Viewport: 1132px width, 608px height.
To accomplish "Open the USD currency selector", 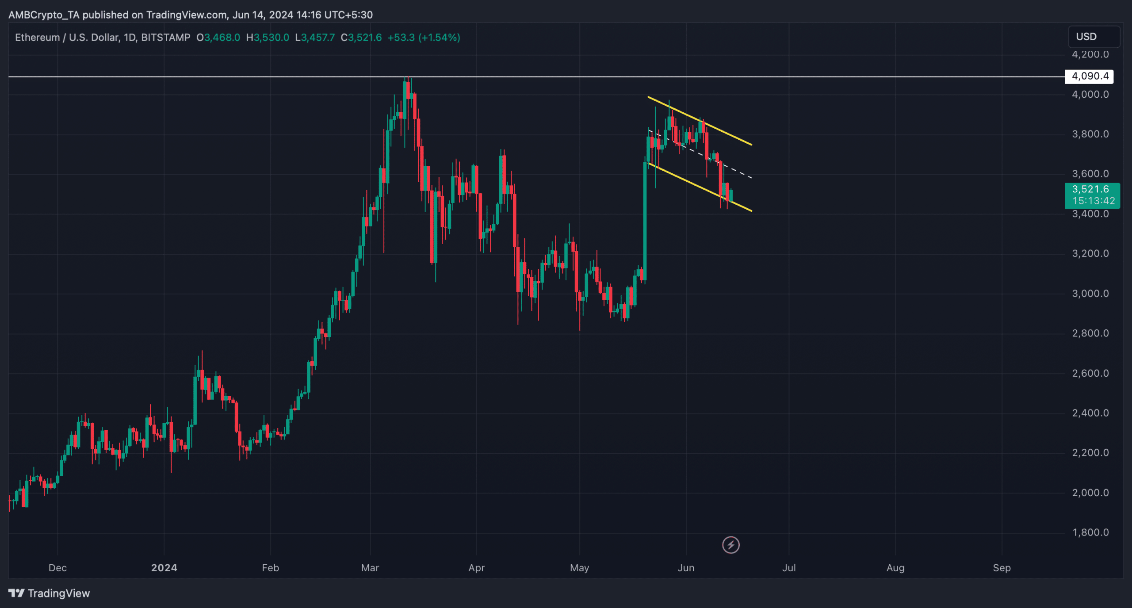I will click(1094, 37).
